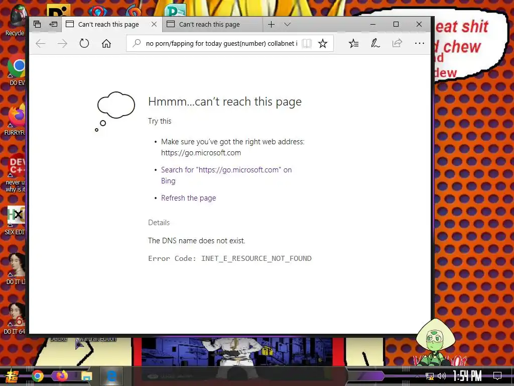Go back to previous page
514x386 pixels.
click(40, 43)
